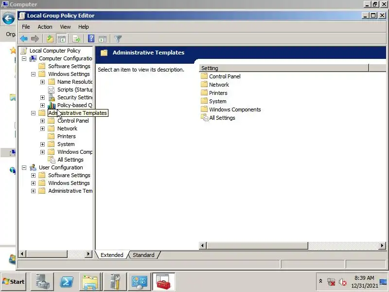Show hidden tray icons chevron

coord(320,281)
